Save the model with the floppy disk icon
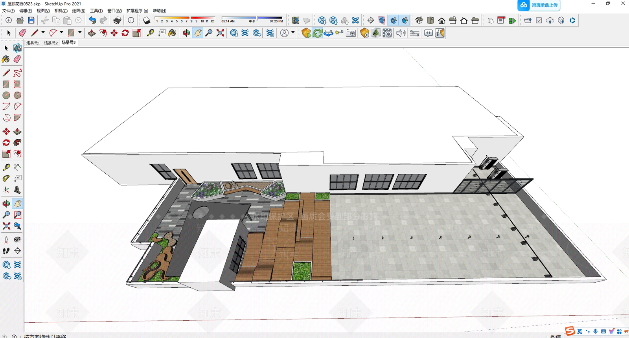This screenshot has width=629, height=338. pos(31,20)
